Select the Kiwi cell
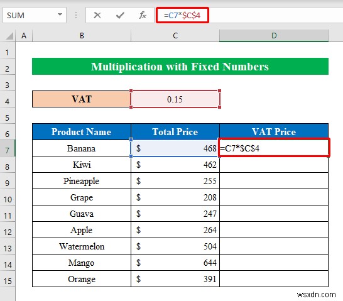 tap(82, 165)
